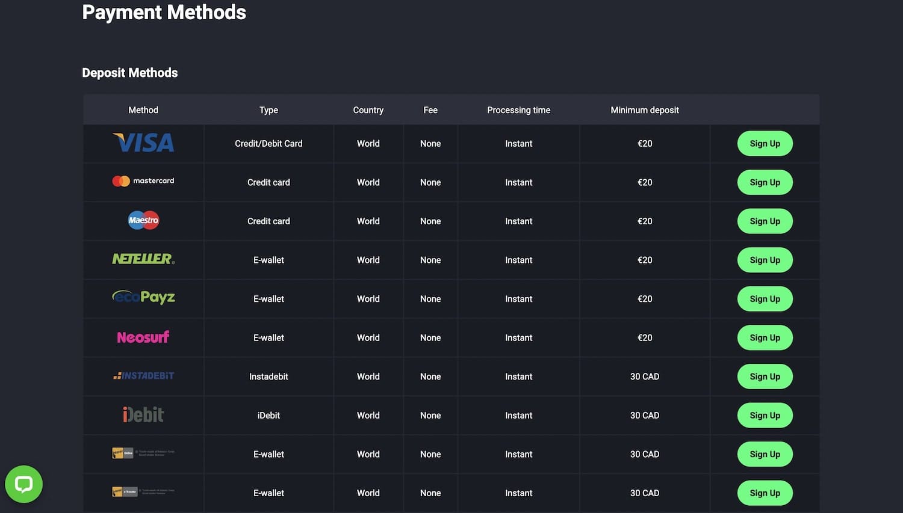903x513 pixels.
Task: Click "30 CAD" in the Interac Online row
Action: click(x=645, y=454)
